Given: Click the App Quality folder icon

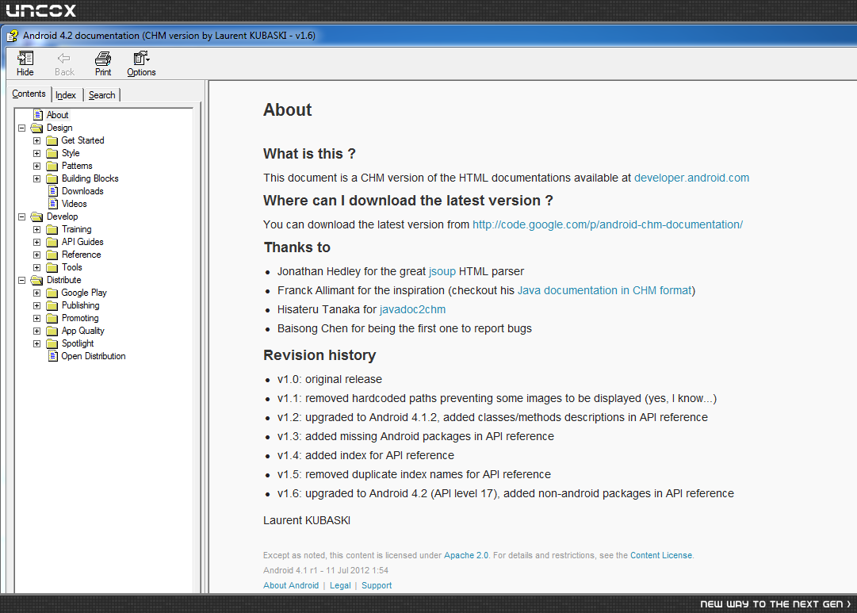Looking at the screenshot, I should pos(52,331).
